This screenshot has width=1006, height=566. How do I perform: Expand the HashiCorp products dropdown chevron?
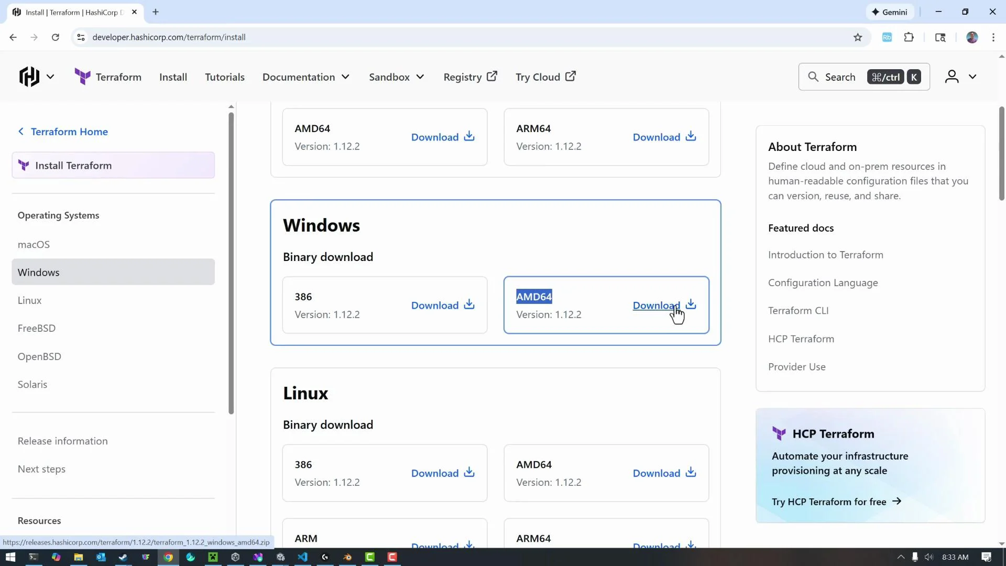pos(50,77)
